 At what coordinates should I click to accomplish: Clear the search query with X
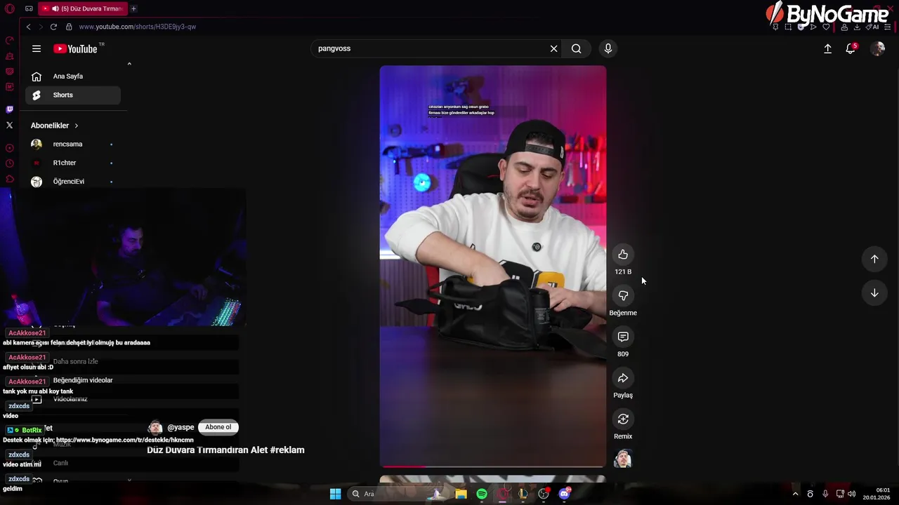[553, 48]
